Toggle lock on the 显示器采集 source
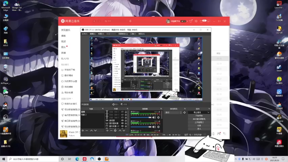The image size is (288, 162). coord(126,123)
